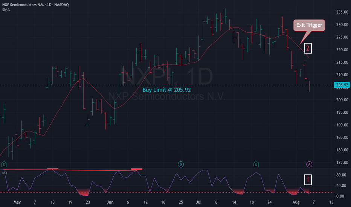This screenshot has width=351, height=207.
Task: Click the 'May' date axis label
Action: click(x=17, y=202)
